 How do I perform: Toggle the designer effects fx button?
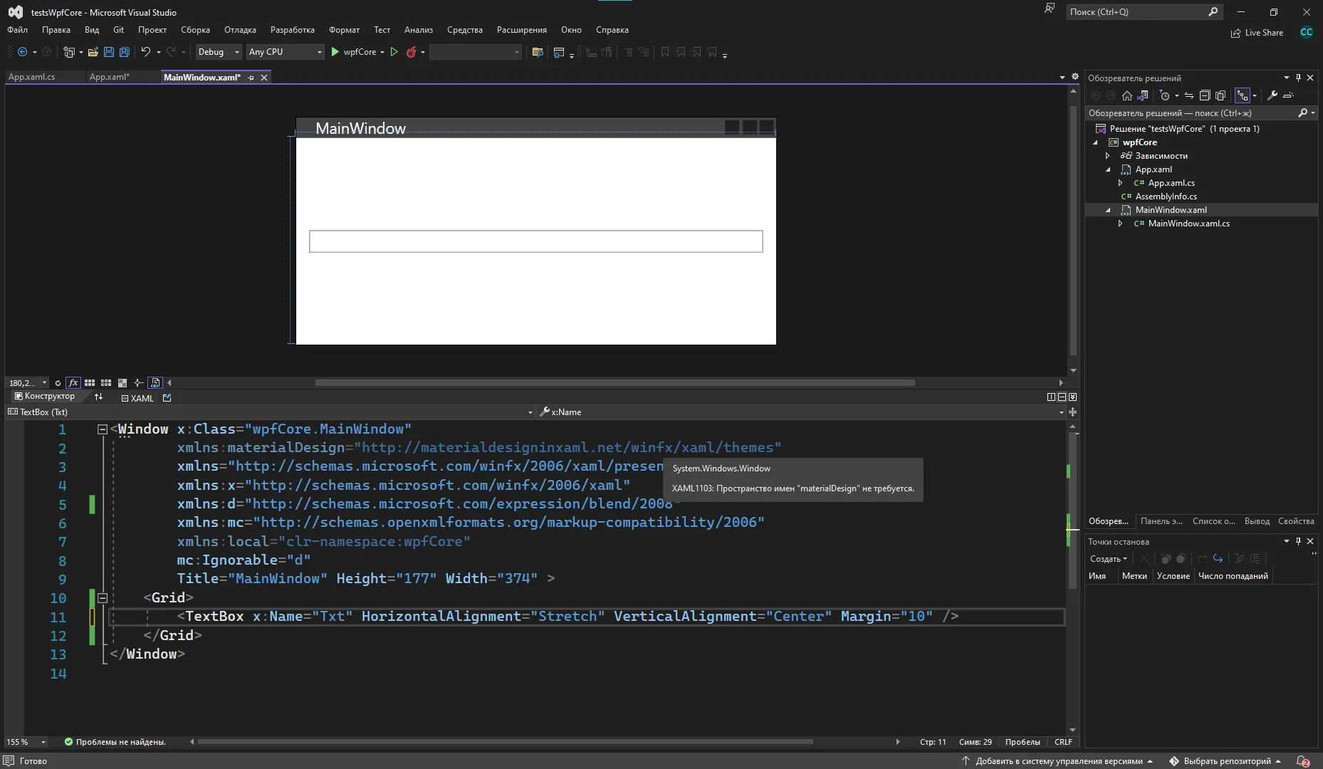(73, 383)
